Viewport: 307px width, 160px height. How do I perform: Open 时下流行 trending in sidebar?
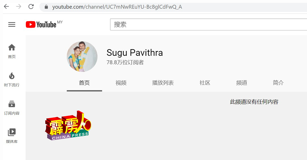(x=12, y=80)
